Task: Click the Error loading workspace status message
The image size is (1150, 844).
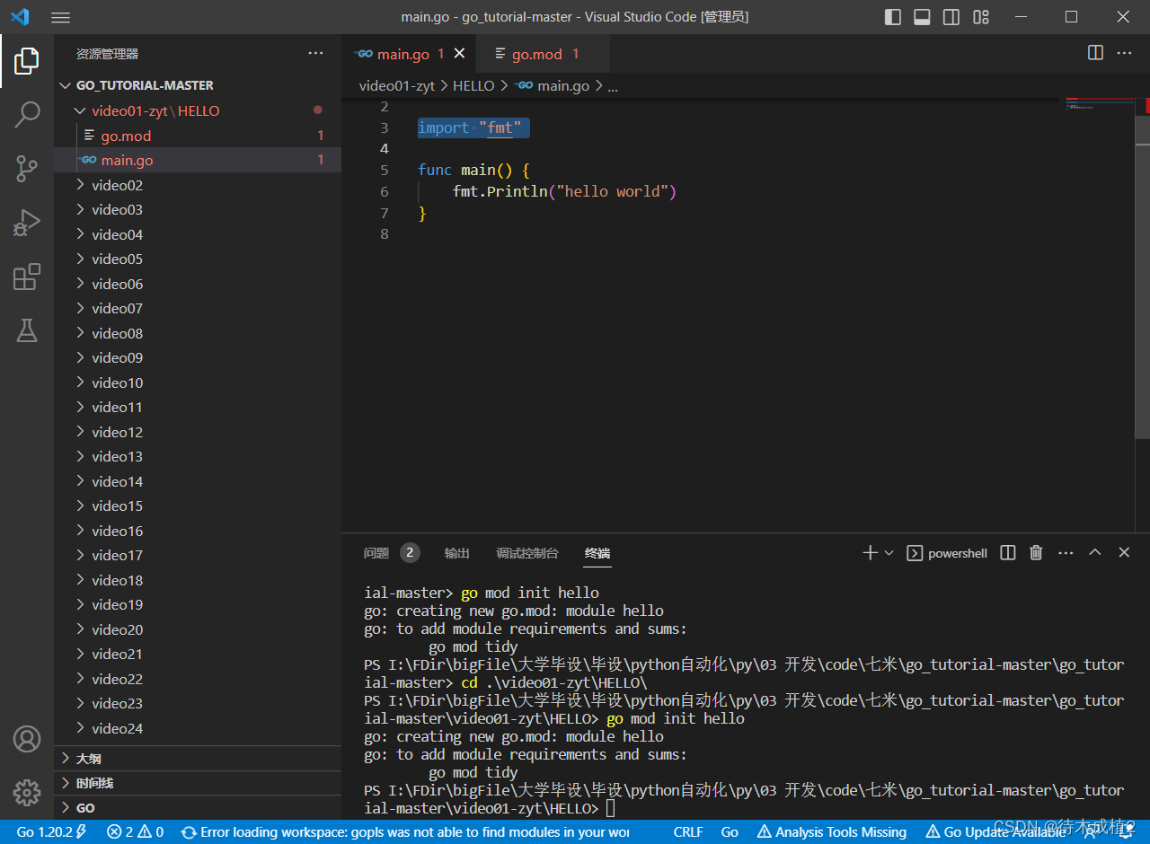Action: point(405,832)
